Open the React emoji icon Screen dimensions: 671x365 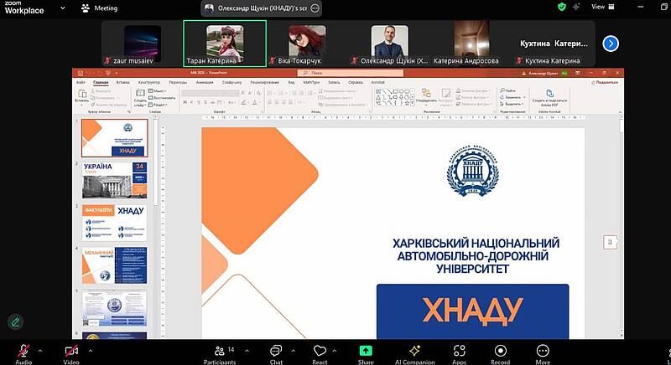coord(319,351)
